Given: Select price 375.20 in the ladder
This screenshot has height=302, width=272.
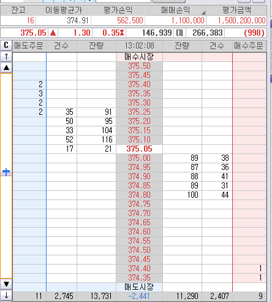Looking at the screenshot, I should tap(139, 121).
